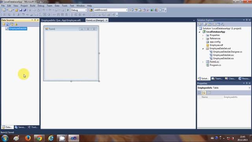The width and height of the screenshot is (252, 142).
Task: Open the Debug configuration dropdown
Action: click(x=86, y=10)
